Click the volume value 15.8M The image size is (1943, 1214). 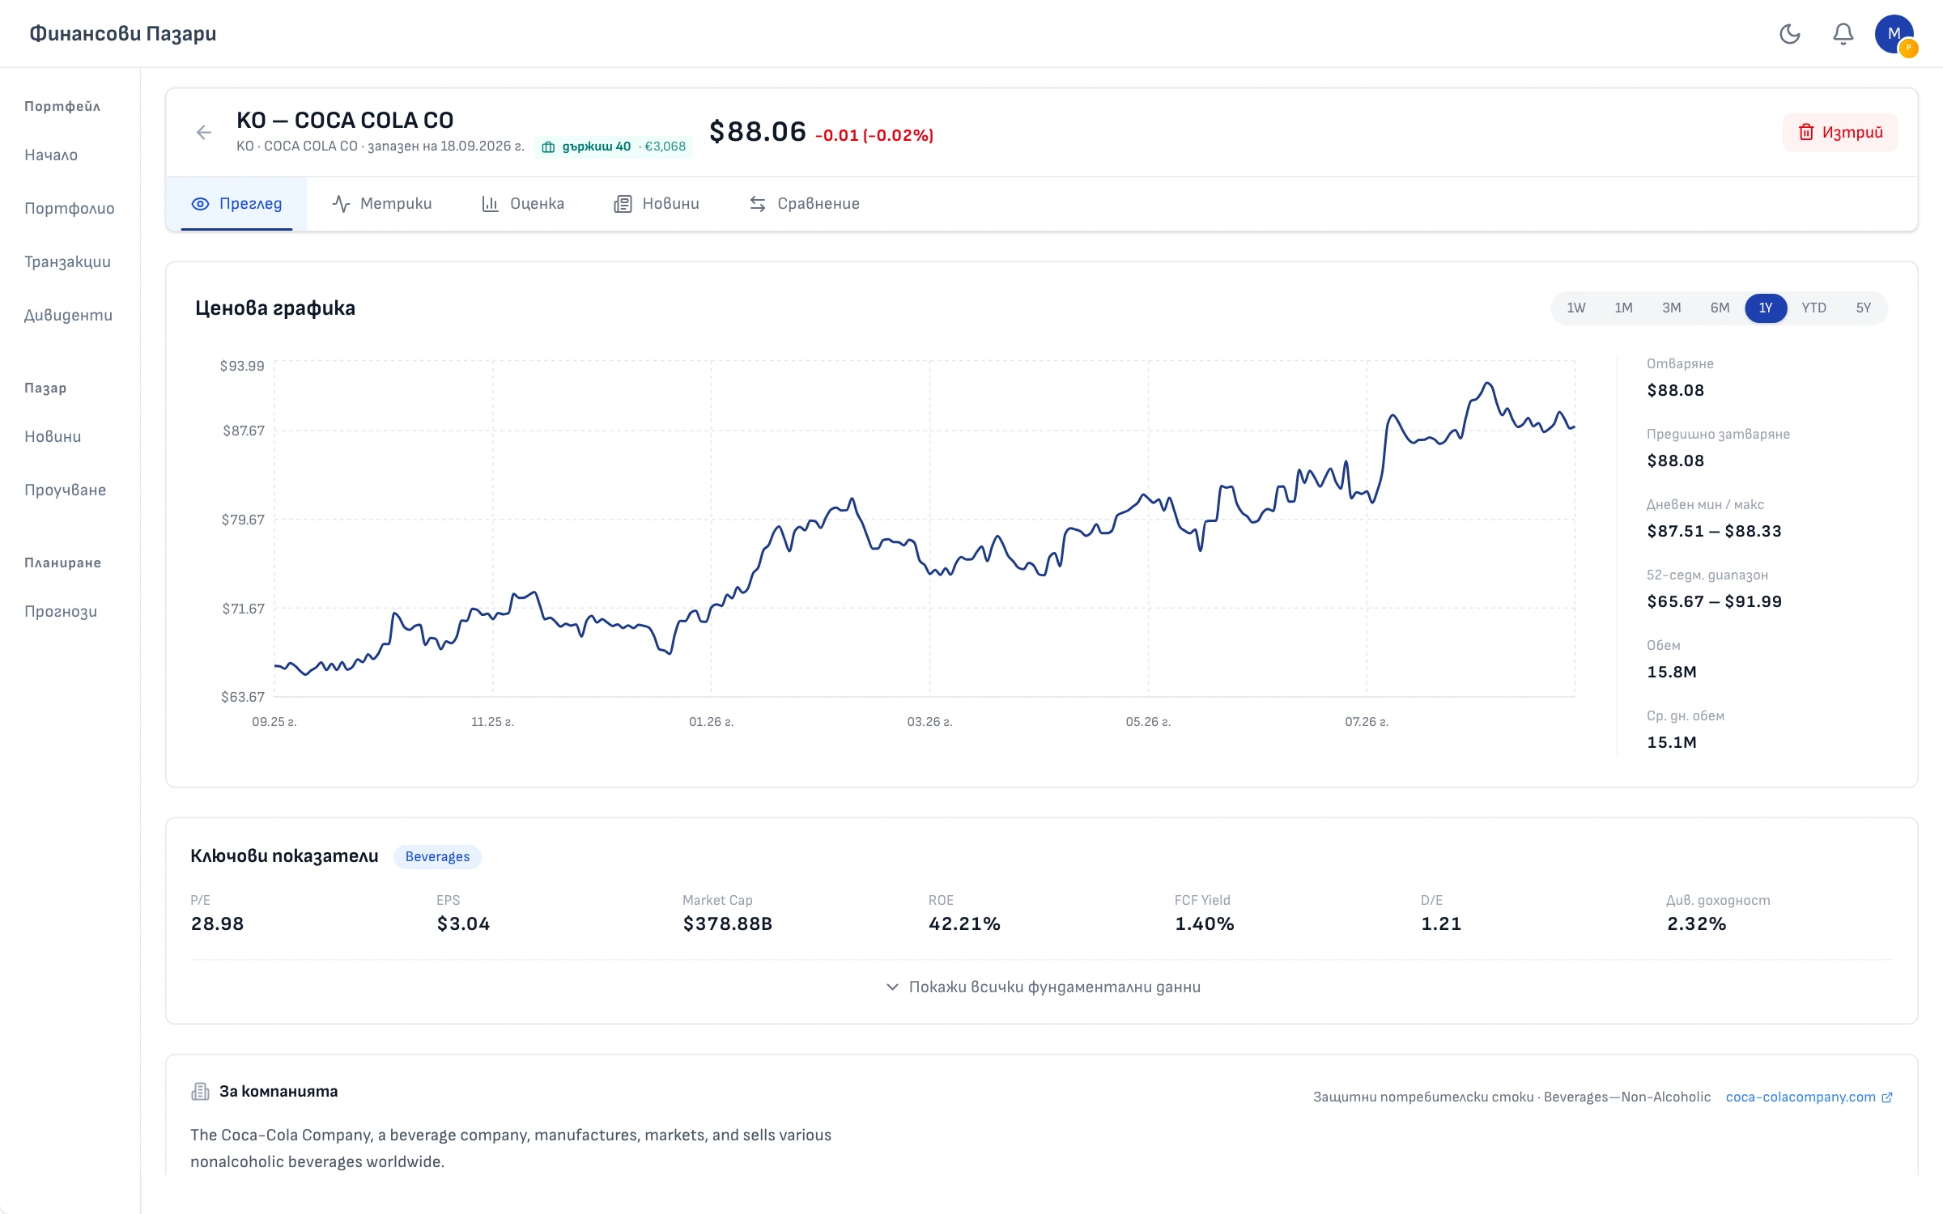[x=1672, y=673]
